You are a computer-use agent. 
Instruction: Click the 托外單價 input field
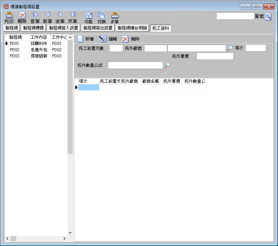tap(215, 56)
